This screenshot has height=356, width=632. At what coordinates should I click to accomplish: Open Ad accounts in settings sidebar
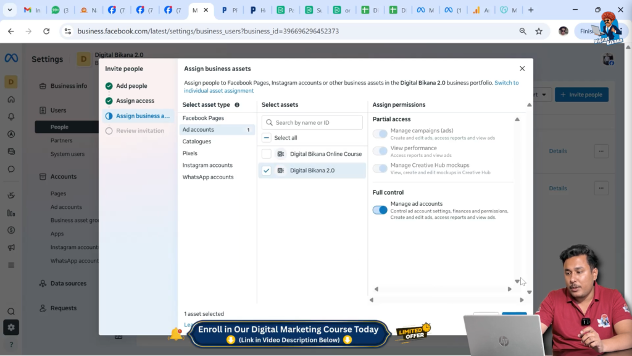point(66,207)
